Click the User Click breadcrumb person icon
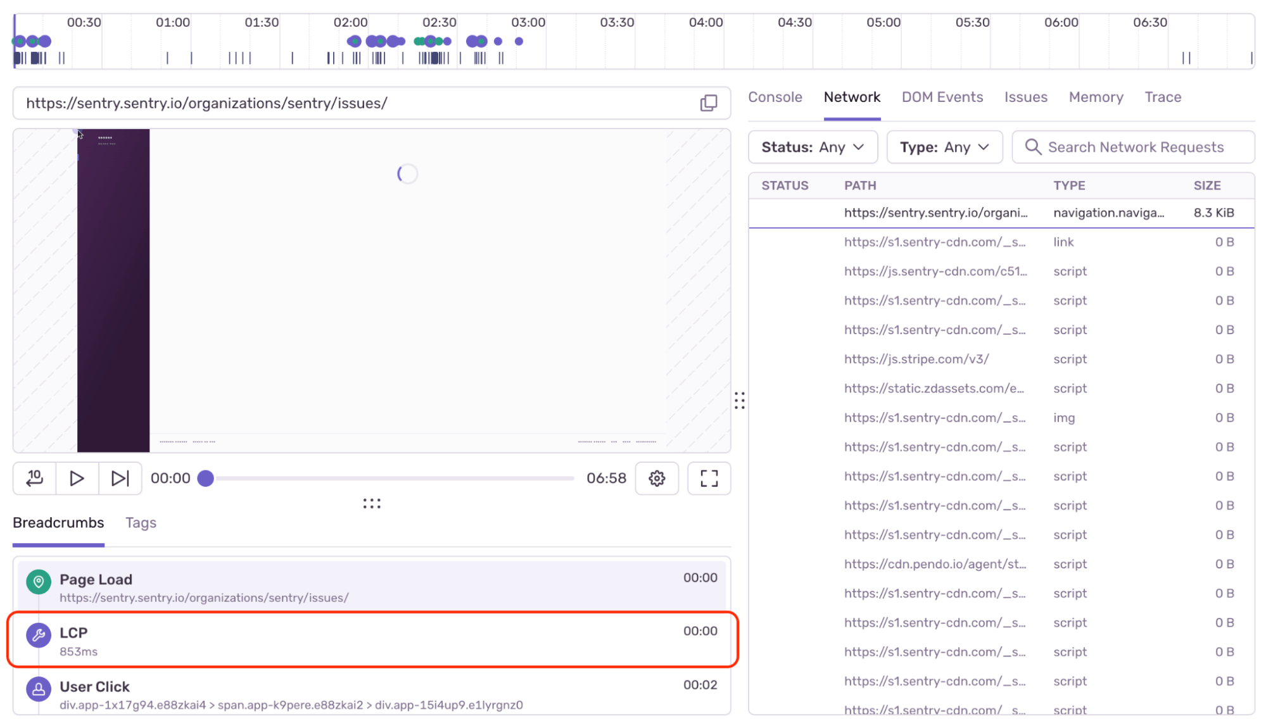Screen dimensions: 1266x726 (39, 689)
